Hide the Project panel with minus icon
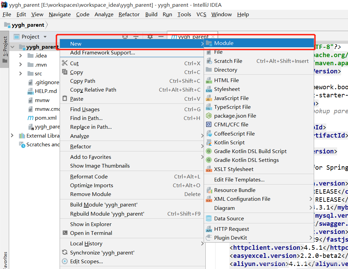 tap(161, 36)
